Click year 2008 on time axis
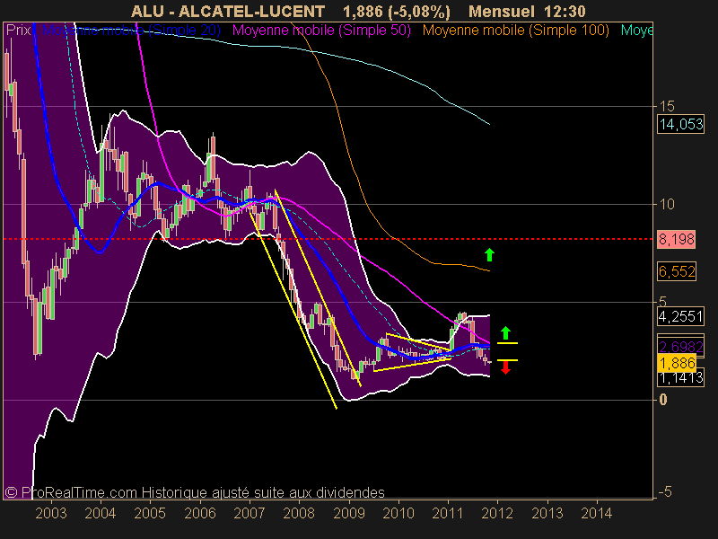The height and width of the screenshot is (539, 718). tap(299, 513)
